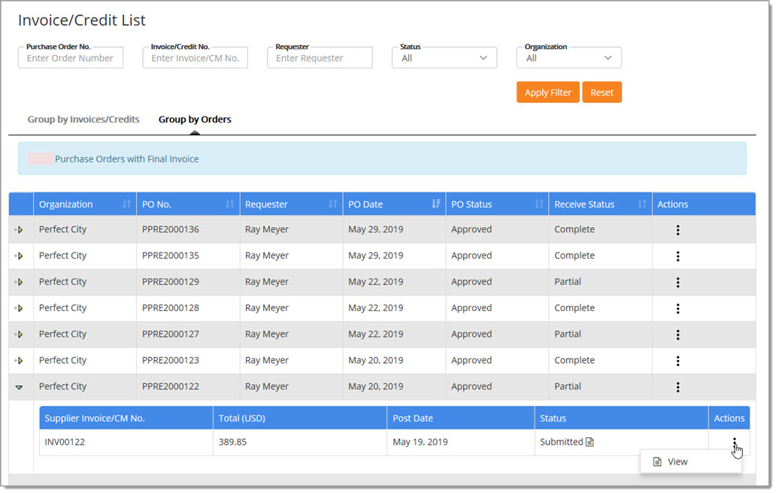Switch to Group by Invoices/Credits tab
This screenshot has width=776, height=493.
point(83,119)
